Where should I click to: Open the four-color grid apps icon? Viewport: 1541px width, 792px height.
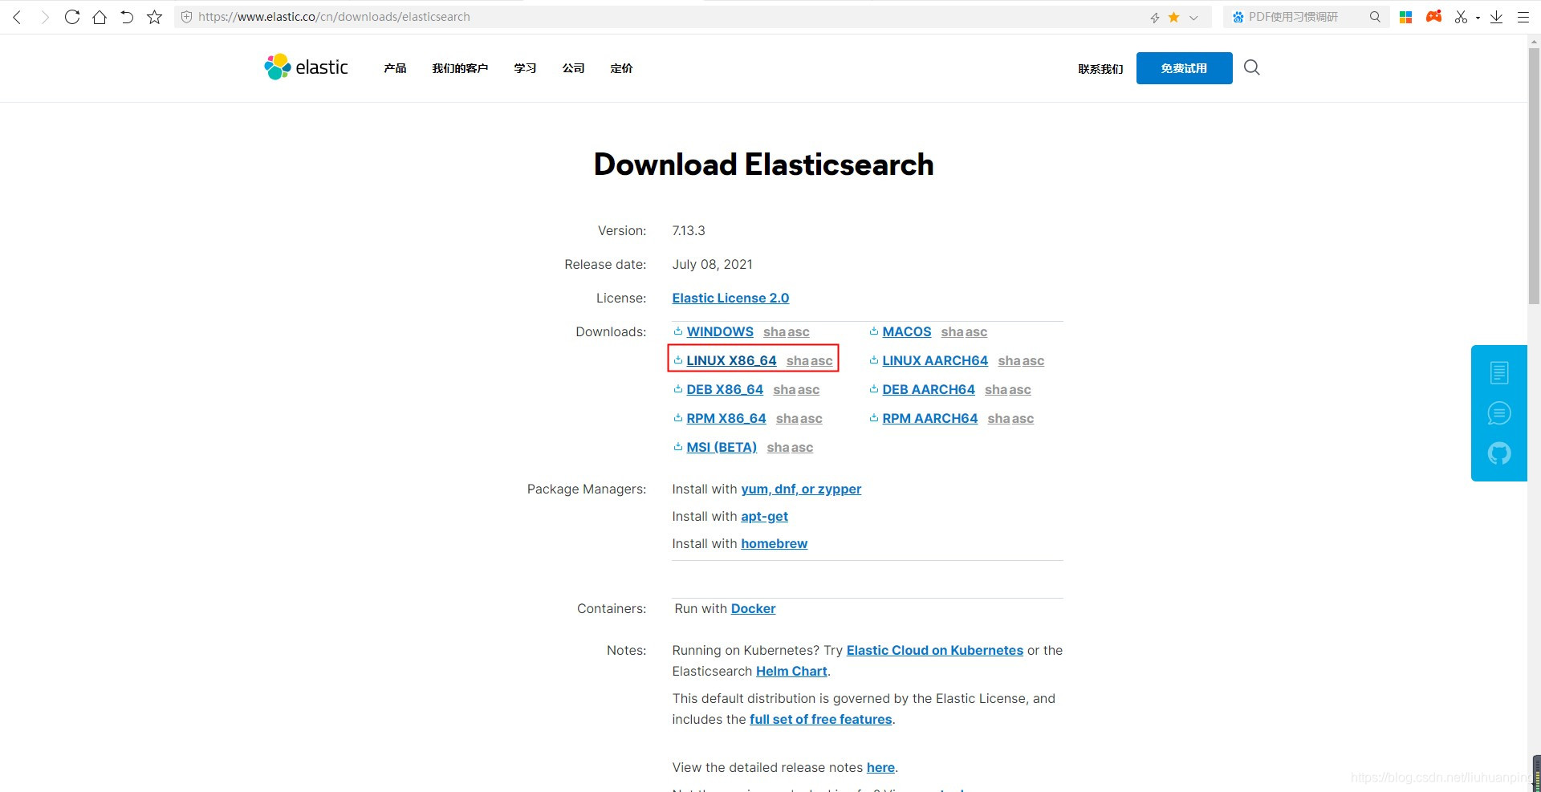tap(1405, 17)
